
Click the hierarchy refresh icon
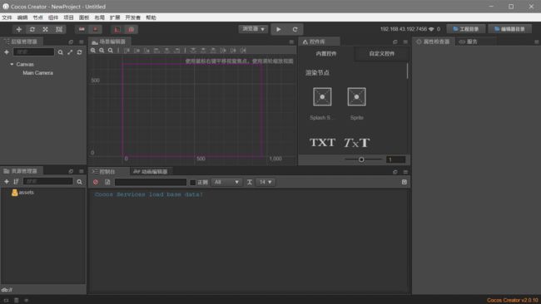pyautogui.click(x=80, y=52)
